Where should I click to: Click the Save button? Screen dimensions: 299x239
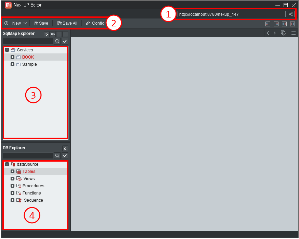click(x=41, y=23)
